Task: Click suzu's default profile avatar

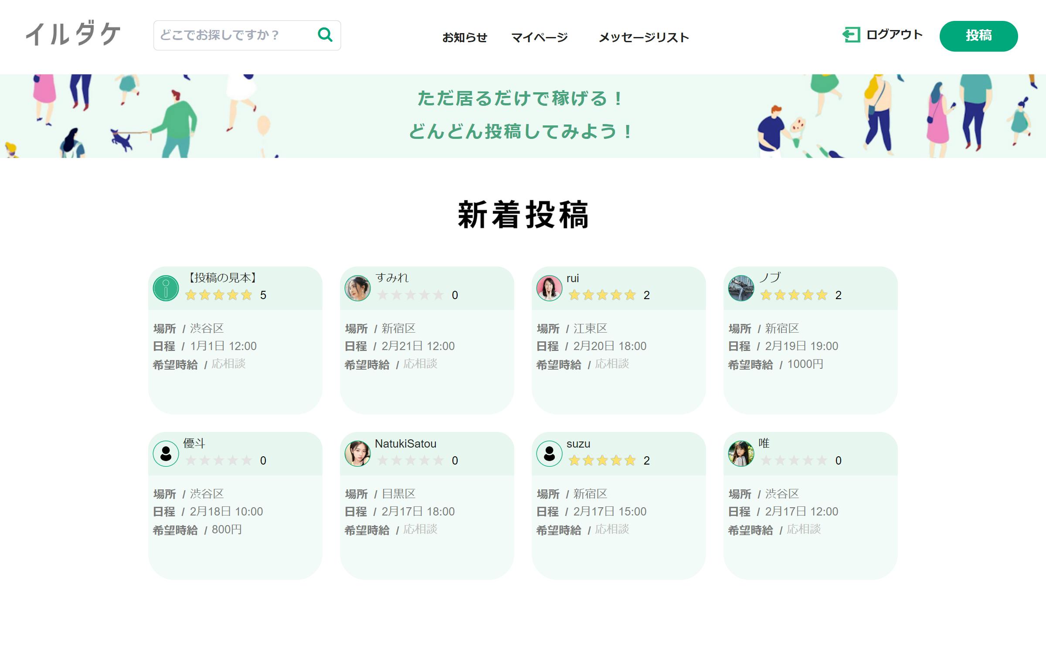Action: [x=549, y=453]
